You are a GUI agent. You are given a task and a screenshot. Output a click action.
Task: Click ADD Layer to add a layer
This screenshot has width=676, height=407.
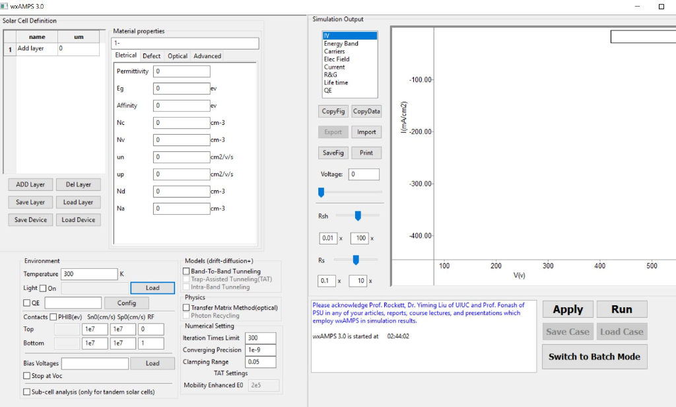click(x=30, y=184)
